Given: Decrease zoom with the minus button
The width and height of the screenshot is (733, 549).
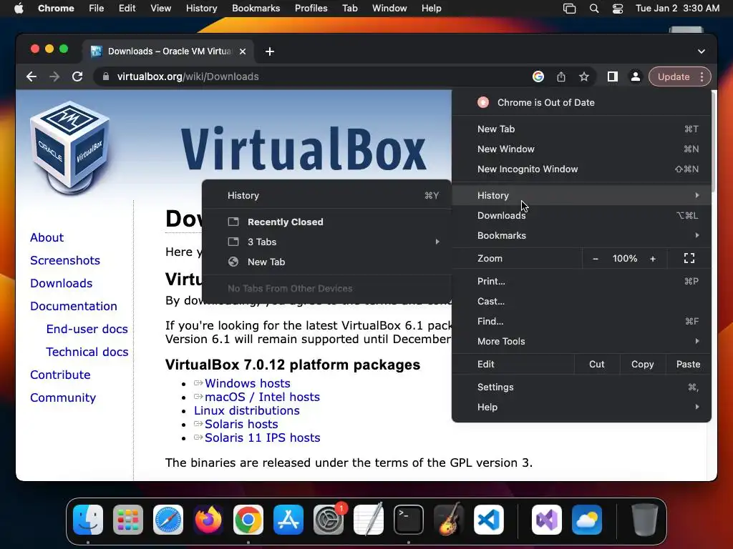Looking at the screenshot, I should (595, 259).
